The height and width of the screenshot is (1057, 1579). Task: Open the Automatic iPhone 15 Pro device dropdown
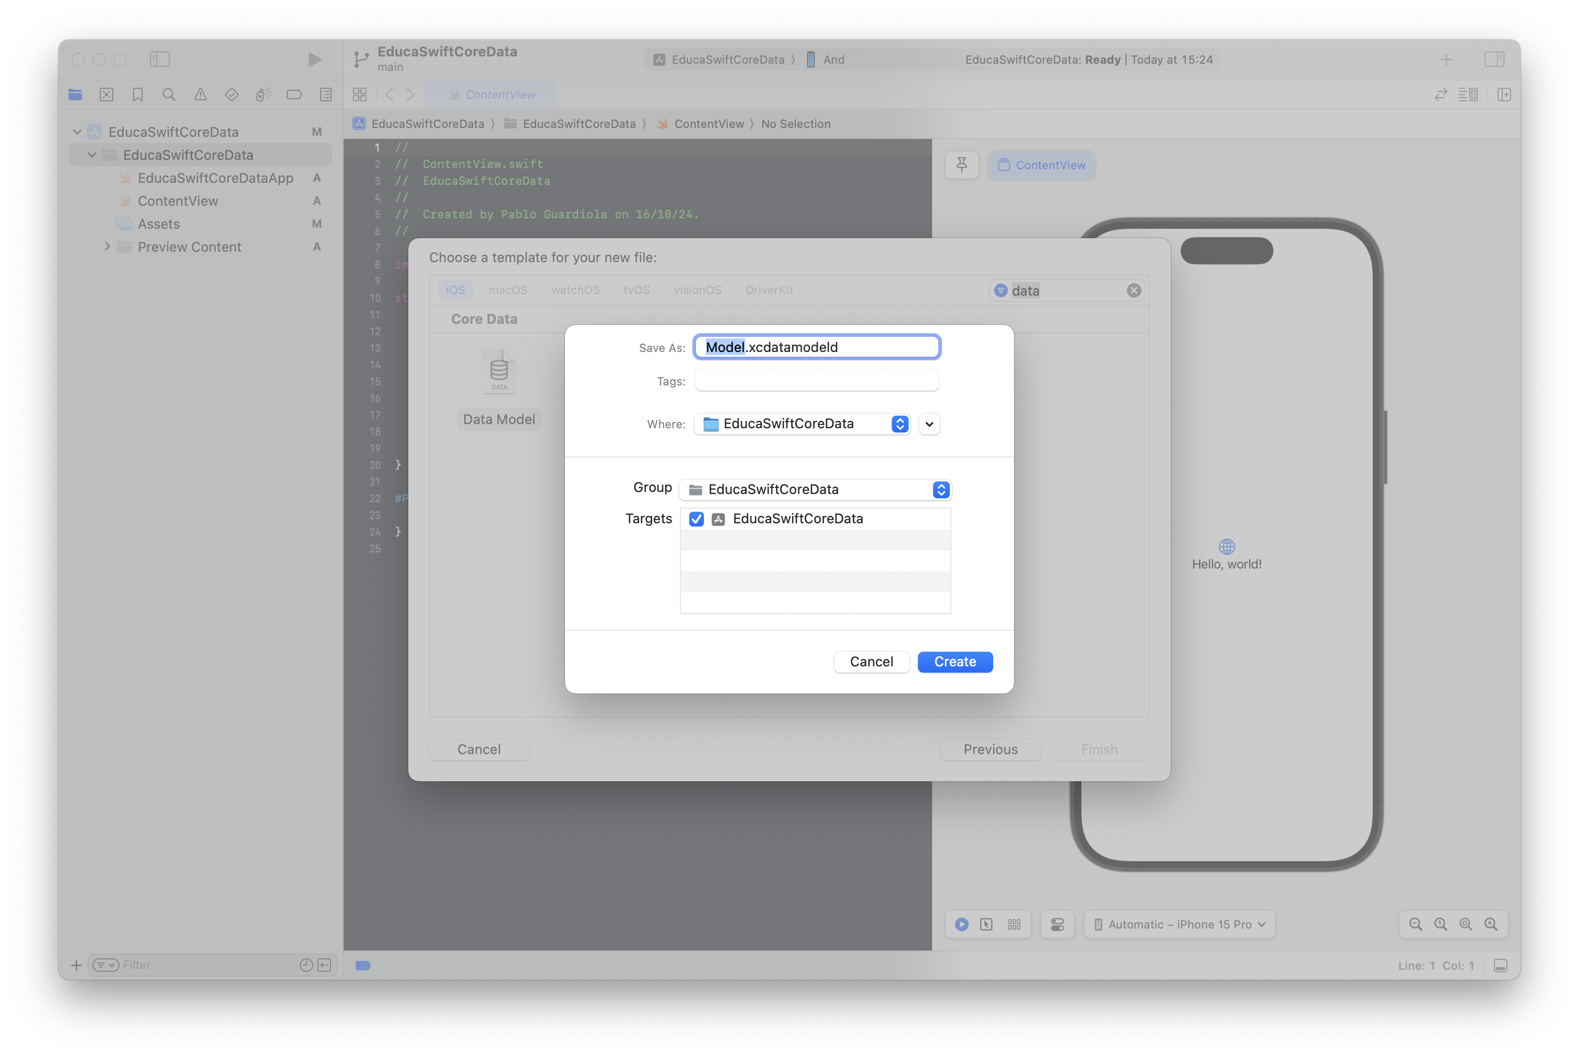(x=1180, y=924)
